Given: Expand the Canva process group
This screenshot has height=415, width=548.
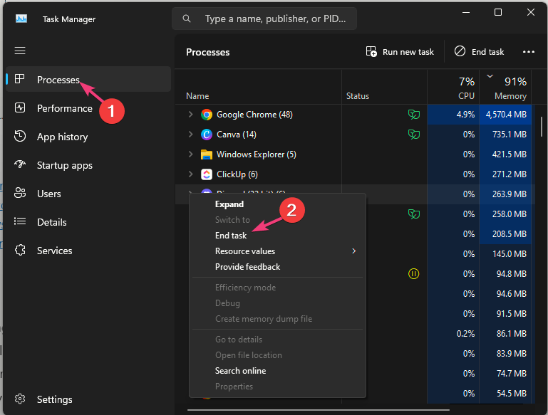Looking at the screenshot, I should click(190, 135).
